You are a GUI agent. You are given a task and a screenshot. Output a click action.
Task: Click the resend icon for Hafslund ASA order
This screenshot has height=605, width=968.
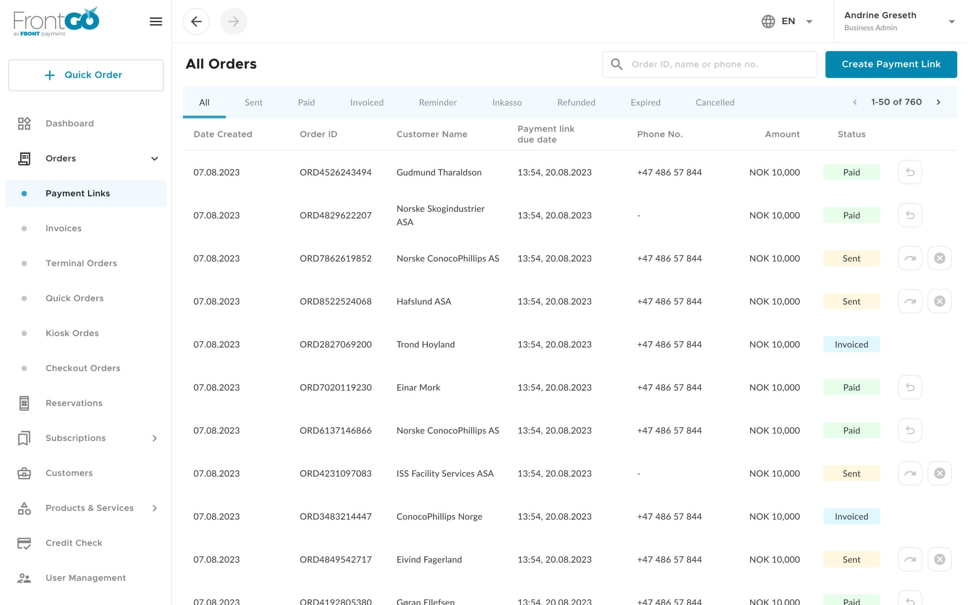(x=910, y=301)
